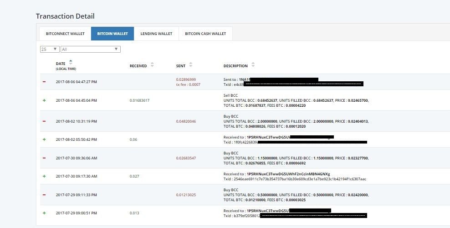Click the received amount 0.06

(133, 139)
